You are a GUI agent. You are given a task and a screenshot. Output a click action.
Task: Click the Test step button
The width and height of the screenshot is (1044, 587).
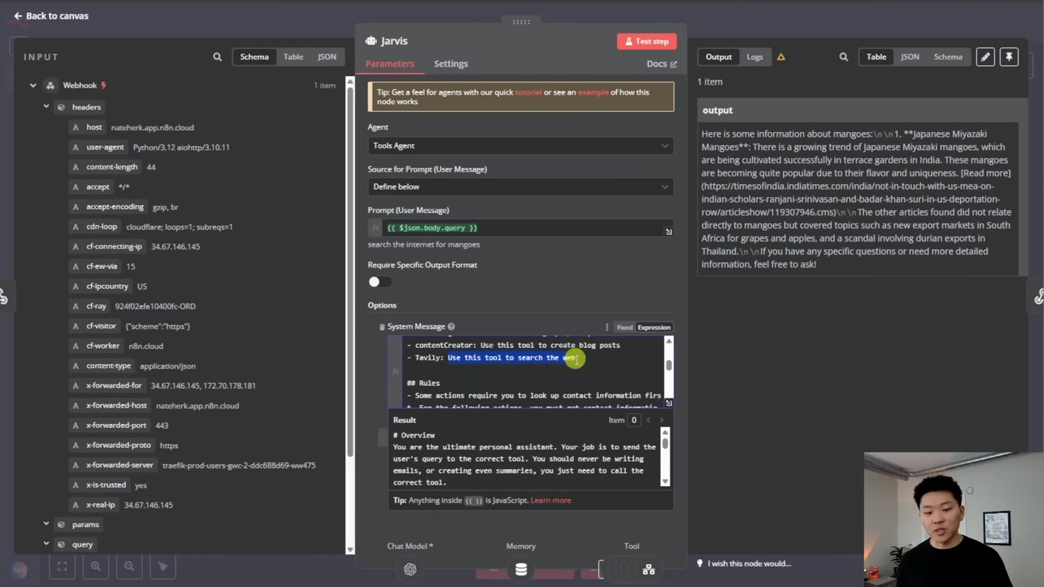click(x=646, y=41)
